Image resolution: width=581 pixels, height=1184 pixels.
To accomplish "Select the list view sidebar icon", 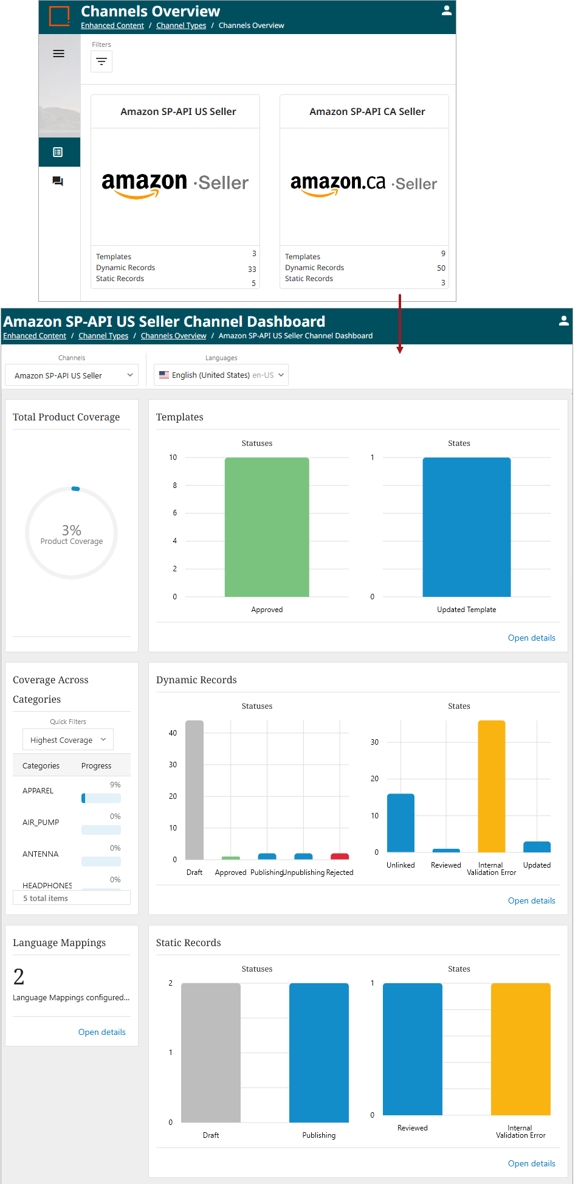I will [x=58, y=152].
